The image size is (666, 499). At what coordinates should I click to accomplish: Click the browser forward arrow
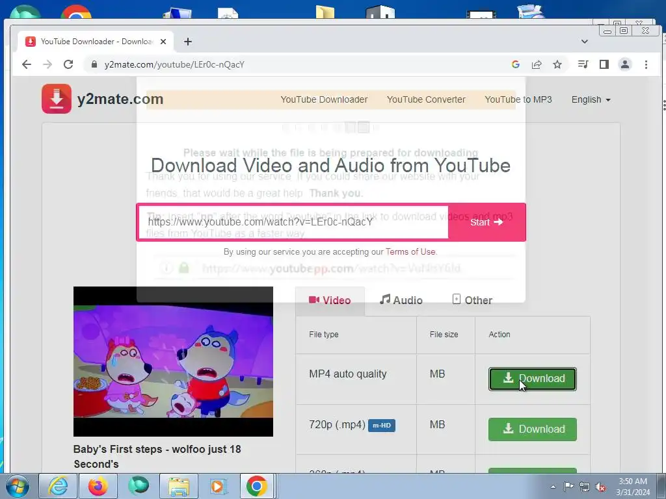pos(47,64)
